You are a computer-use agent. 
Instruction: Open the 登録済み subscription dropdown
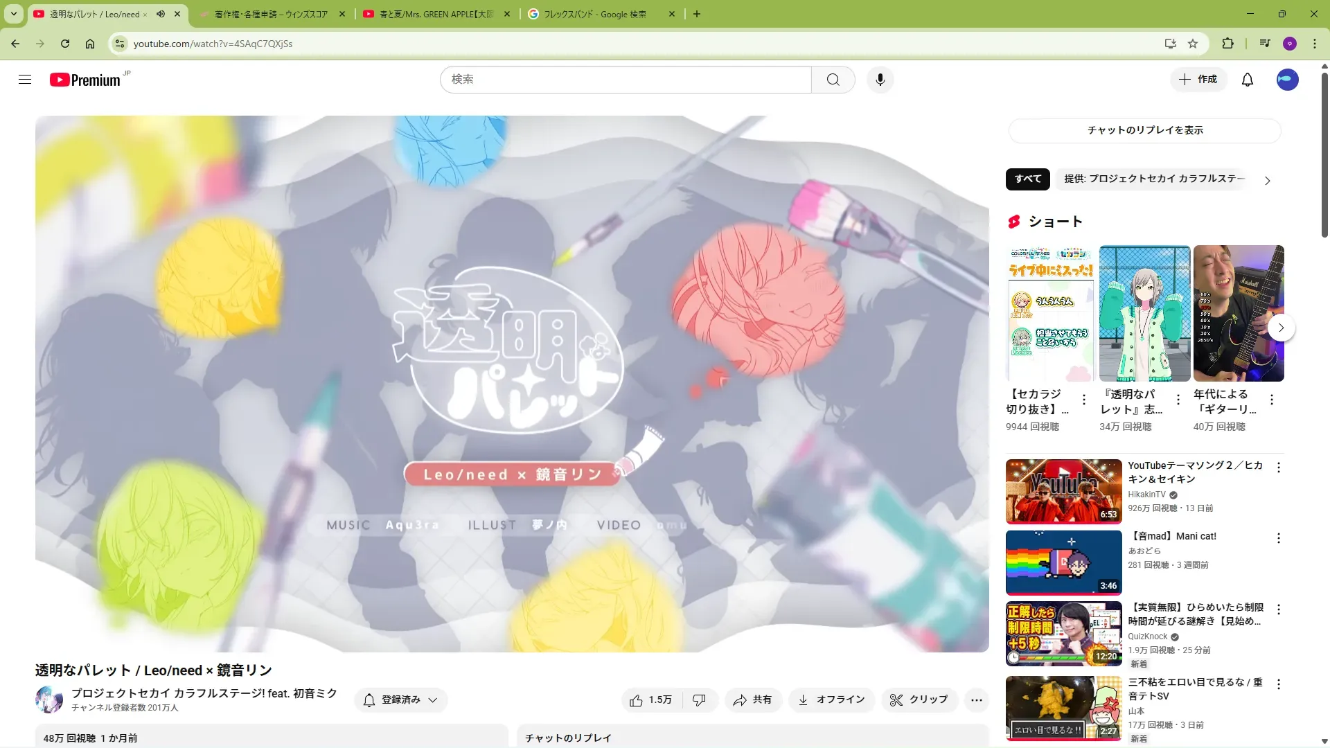click(x=400, y=700)
